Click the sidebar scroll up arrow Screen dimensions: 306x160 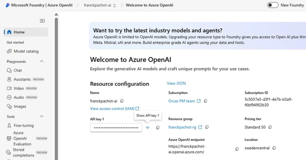click(56, 14)
